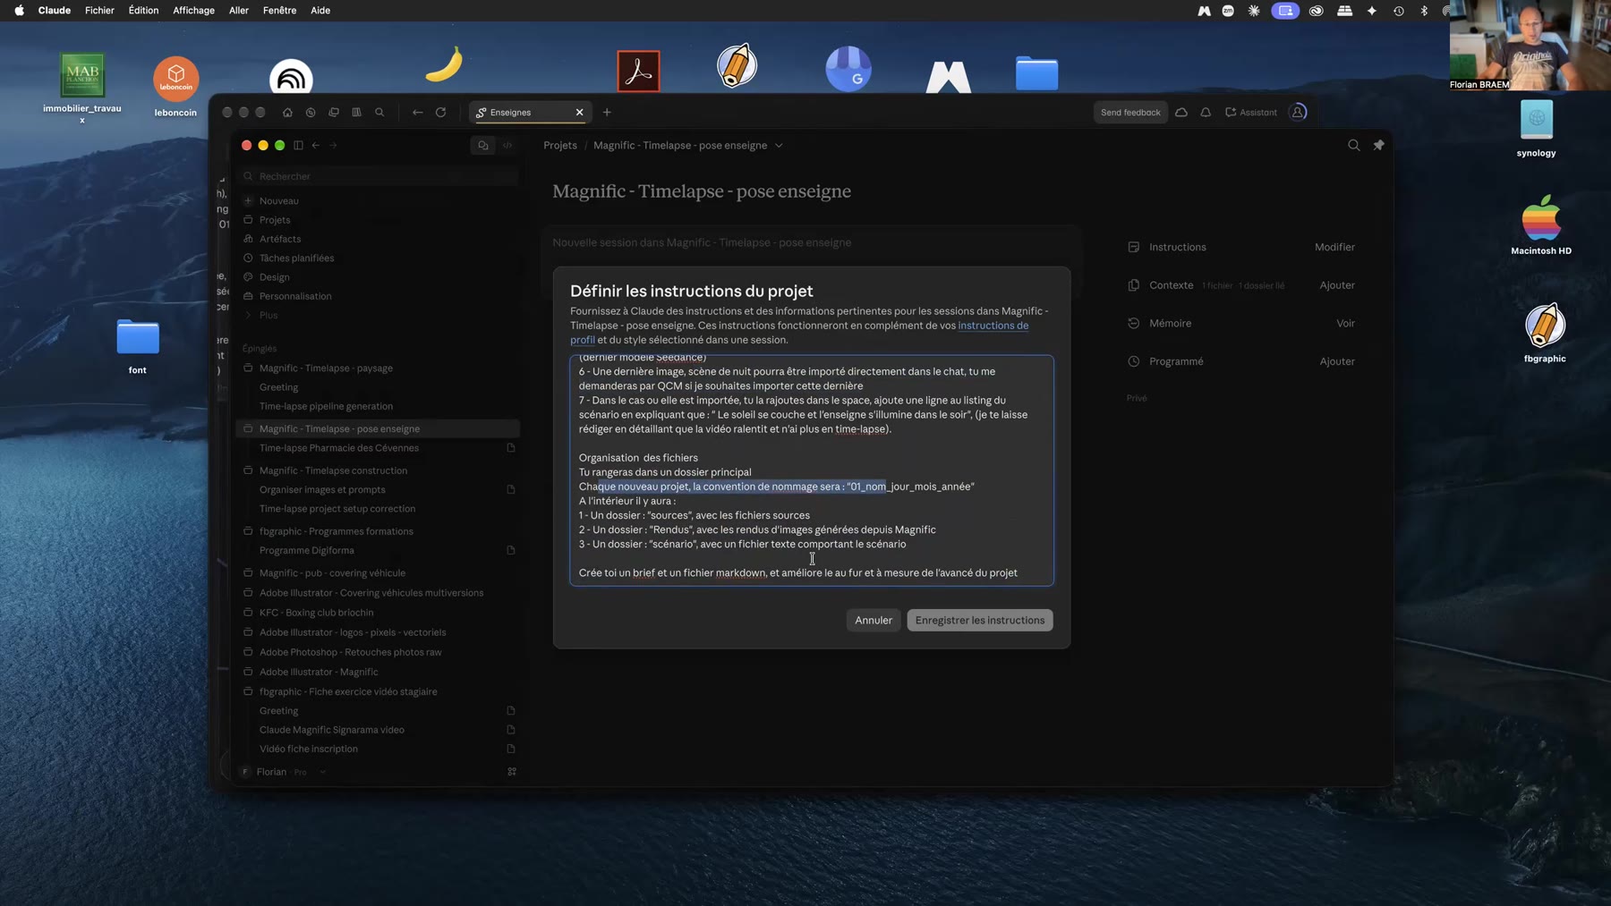
Task: Open Artéfacts in the sidebar
Action: (280, 239)
